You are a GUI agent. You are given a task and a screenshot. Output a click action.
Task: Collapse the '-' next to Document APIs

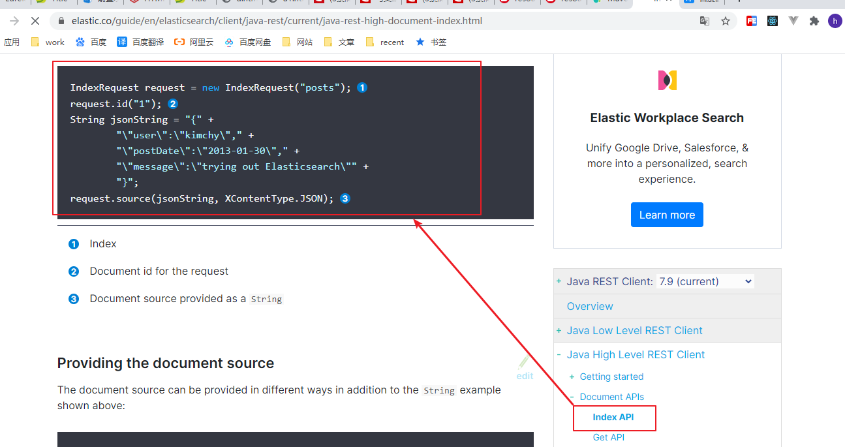[572, 397]
